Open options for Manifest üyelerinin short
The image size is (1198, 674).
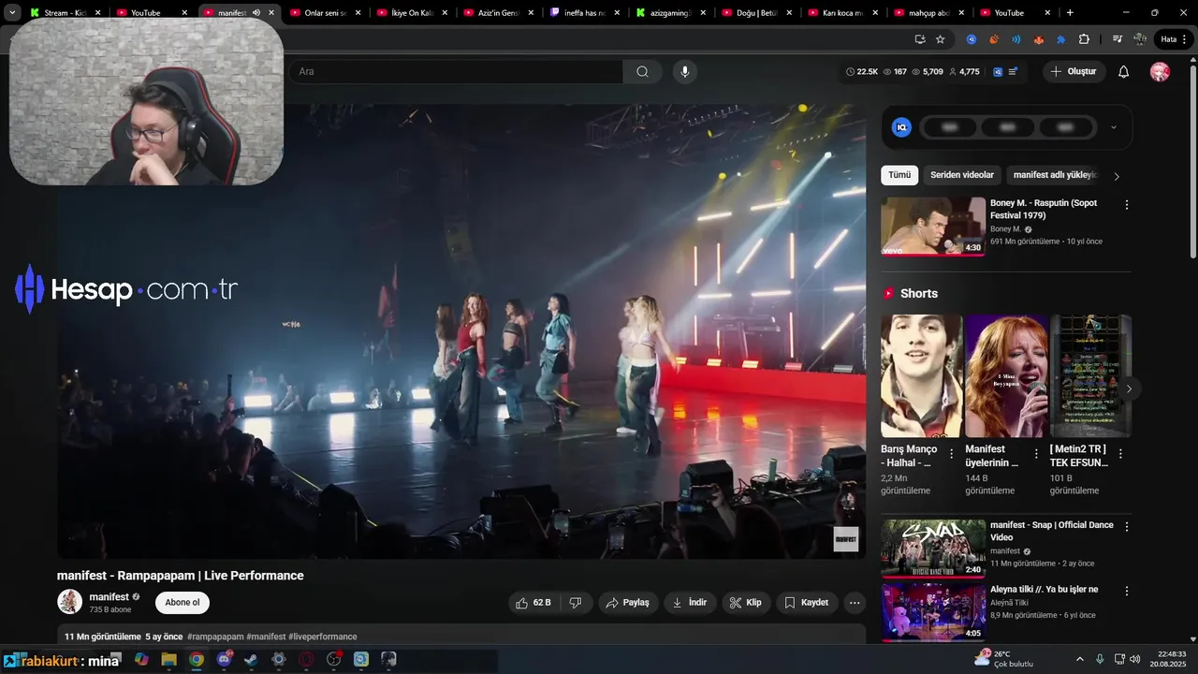pos(1037,453)
